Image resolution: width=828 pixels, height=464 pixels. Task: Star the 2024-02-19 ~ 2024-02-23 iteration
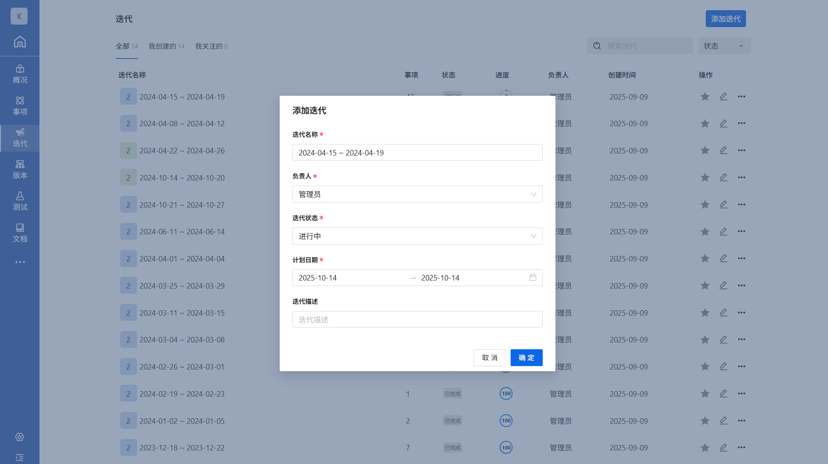(705, 394)
